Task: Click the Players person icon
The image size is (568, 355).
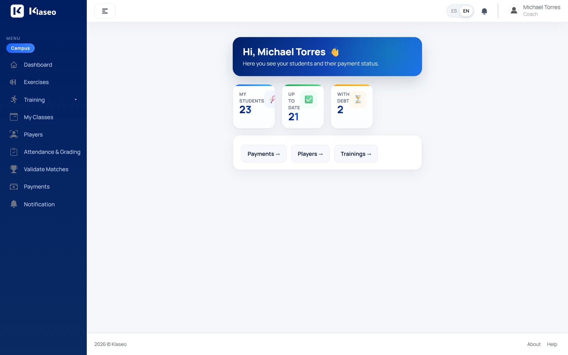Action: click(x=14, y=134)
